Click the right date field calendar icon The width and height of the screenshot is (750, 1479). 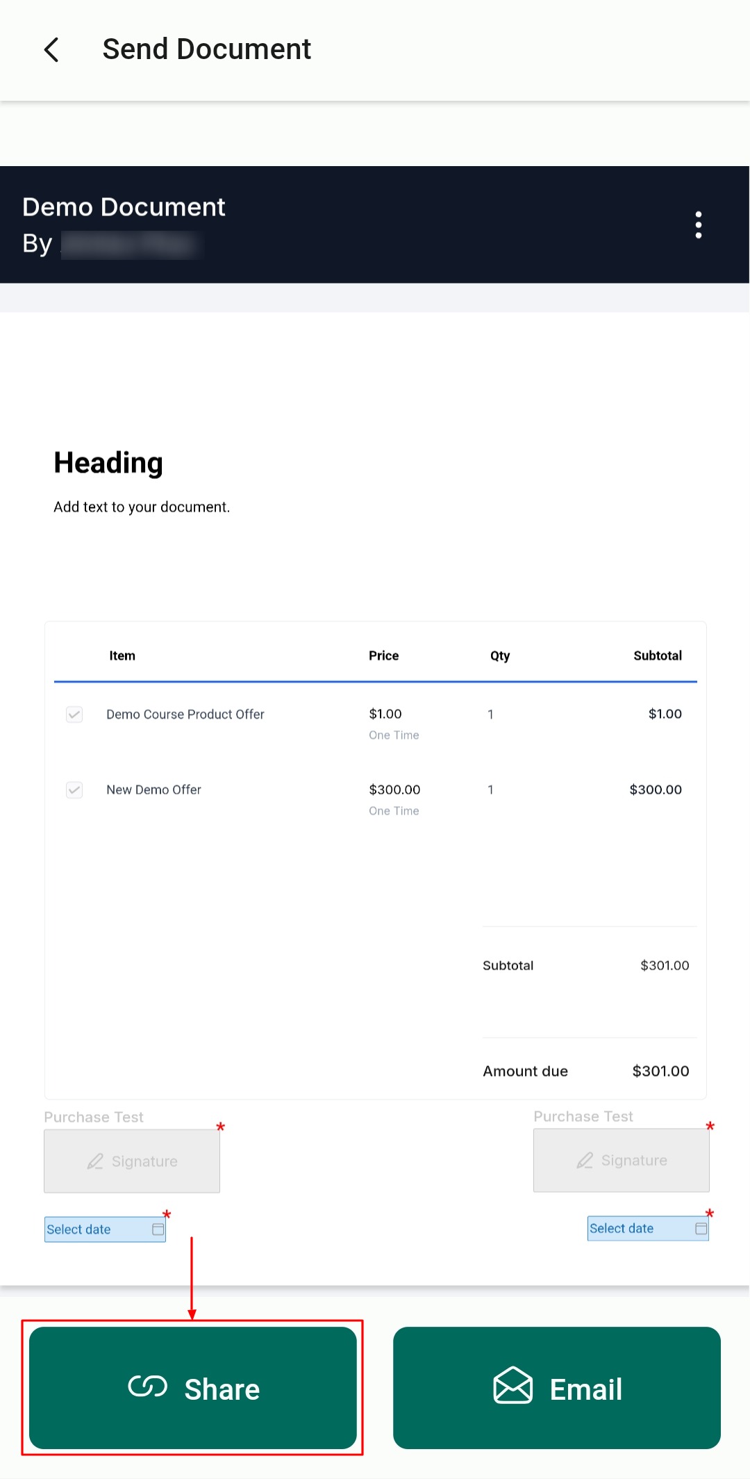point(701,1229)
